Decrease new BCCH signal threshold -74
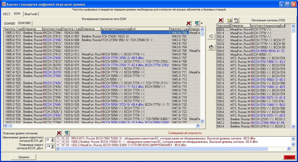Image resolution: width=298 pixels, height=162 pixels. click(x=52, y=148)
